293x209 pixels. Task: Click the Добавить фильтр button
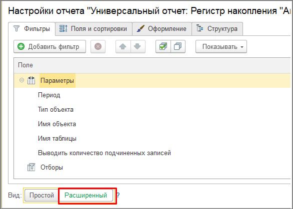click(x=49, y=46)
